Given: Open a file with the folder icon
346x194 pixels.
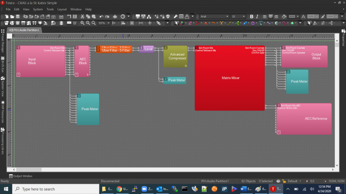Looking at the screenshot, I should [x=12, y=16].
